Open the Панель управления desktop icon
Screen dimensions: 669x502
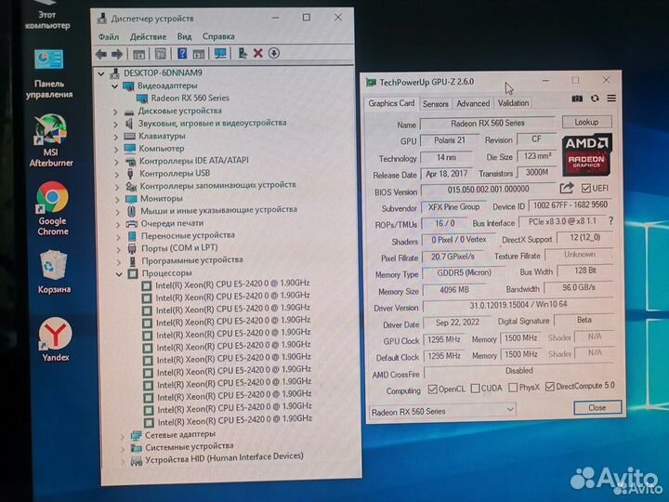[x=48, y=73]
